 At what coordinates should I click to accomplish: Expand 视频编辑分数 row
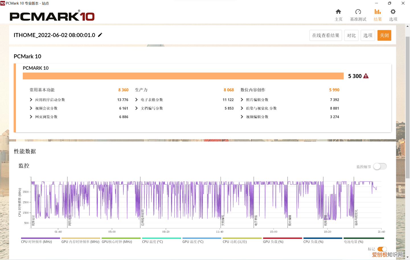[x=242, y=117]
